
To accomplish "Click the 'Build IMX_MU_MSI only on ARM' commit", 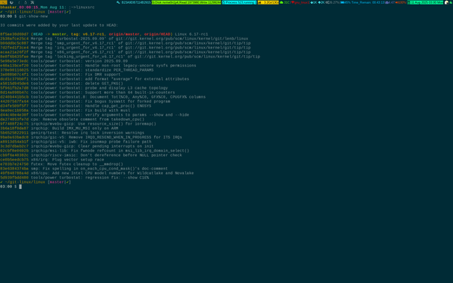I will tap(59, 128).
